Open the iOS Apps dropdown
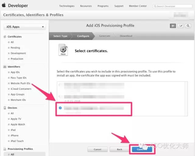 click(25, 27)
